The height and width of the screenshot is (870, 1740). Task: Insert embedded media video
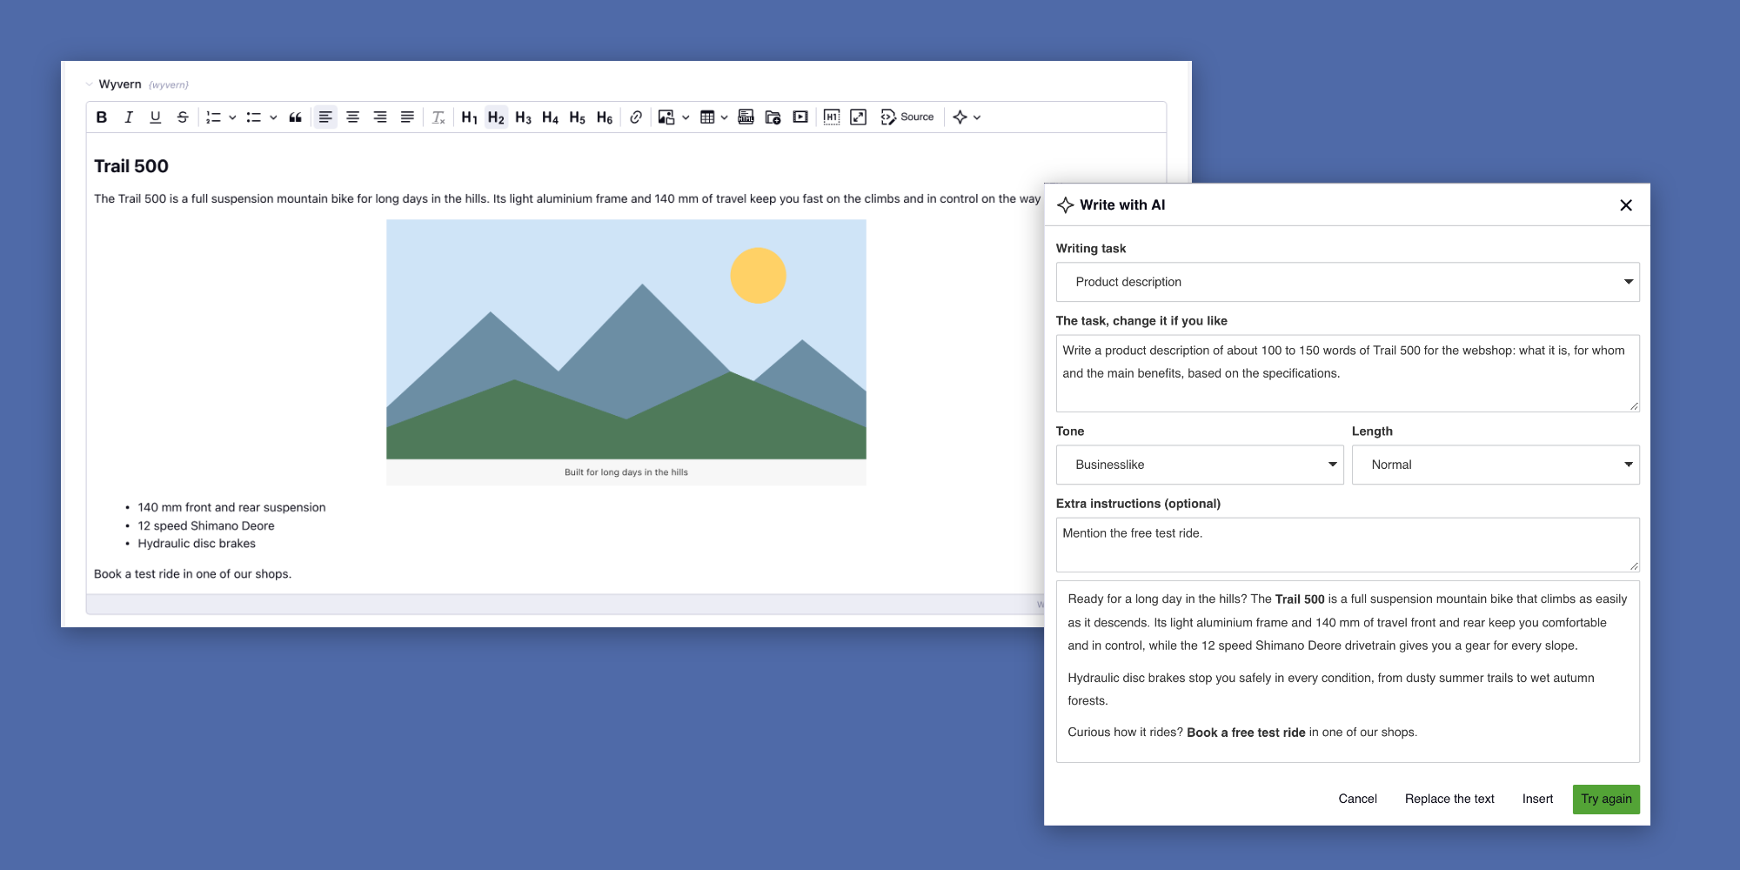coord(800,117)
